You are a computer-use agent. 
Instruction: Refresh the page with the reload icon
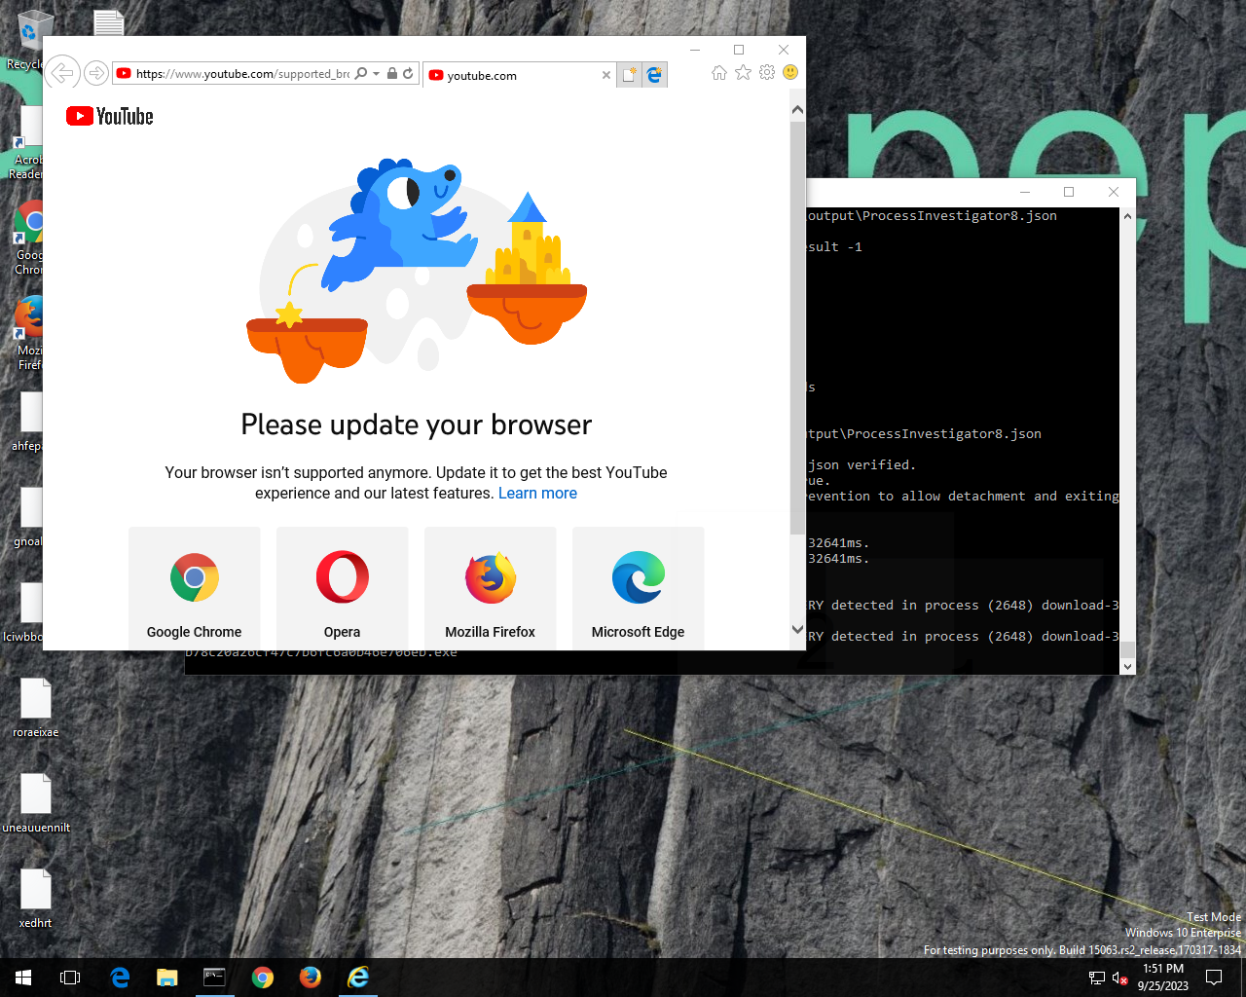[408, 73]
